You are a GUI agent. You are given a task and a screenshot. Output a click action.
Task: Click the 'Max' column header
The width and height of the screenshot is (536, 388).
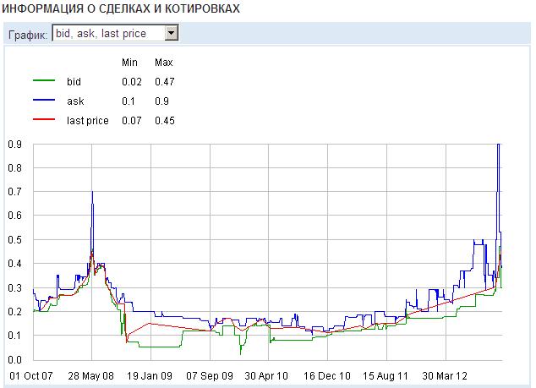(164, 63)
